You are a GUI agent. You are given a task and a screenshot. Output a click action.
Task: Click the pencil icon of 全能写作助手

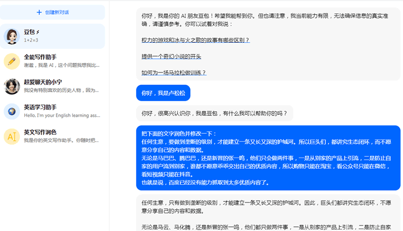click(12, 61)
